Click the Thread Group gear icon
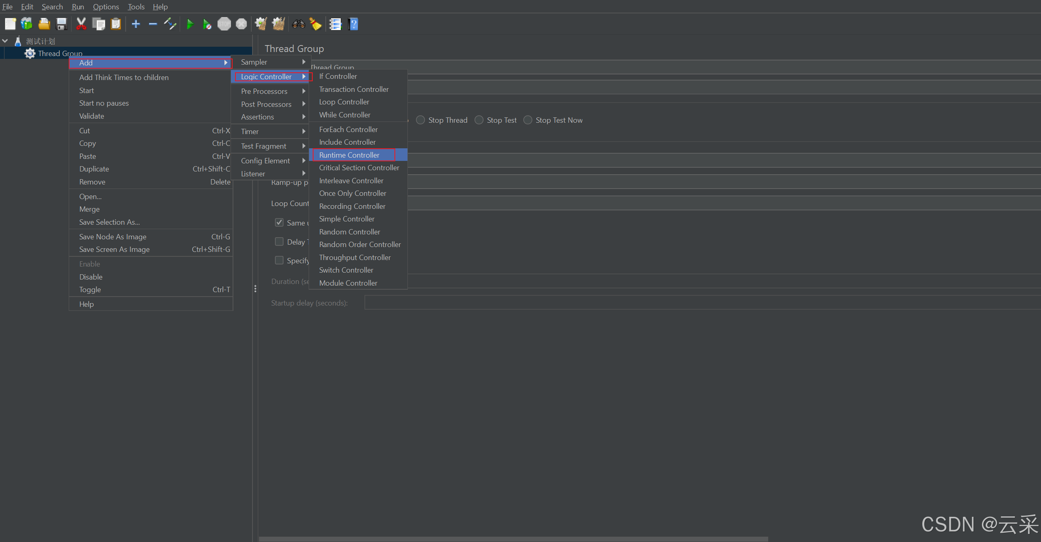This screenshot has height=542, width=1041. (30, 53)
